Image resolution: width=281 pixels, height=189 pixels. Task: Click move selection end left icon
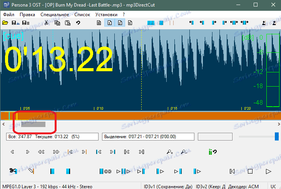click(x=214, y=22)
